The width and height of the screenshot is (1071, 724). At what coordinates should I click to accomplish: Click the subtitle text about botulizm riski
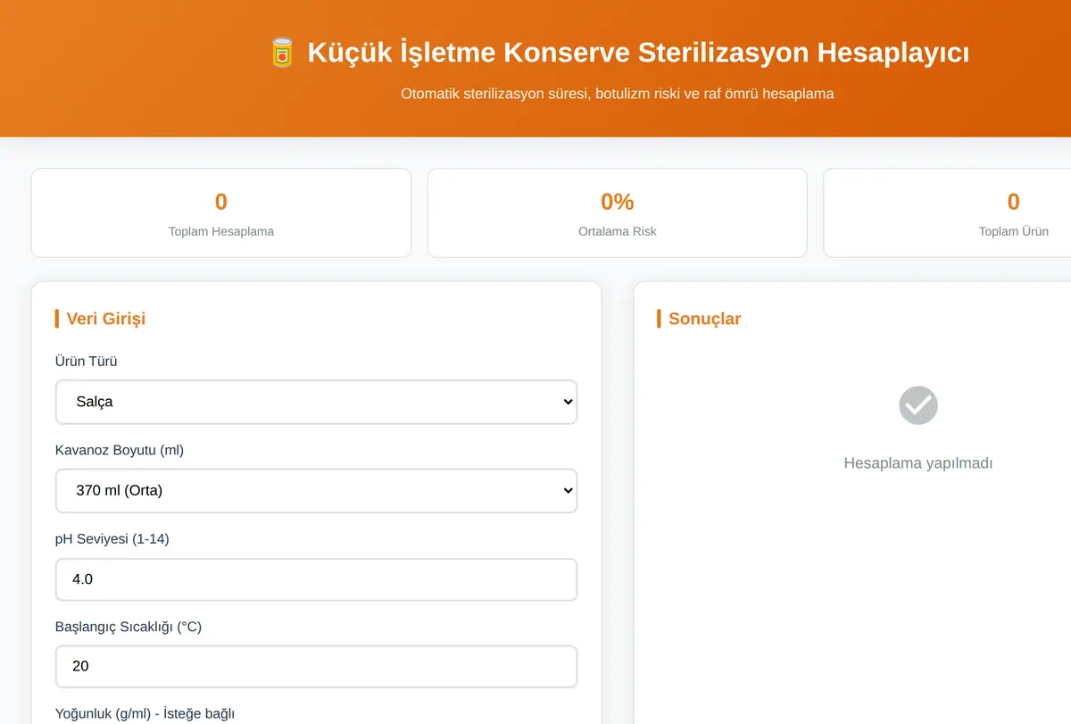(x=617, y=93)
